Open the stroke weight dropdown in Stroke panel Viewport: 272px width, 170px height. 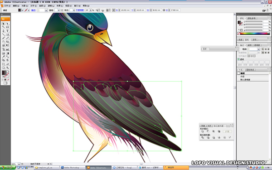click(x=258, y=49)
